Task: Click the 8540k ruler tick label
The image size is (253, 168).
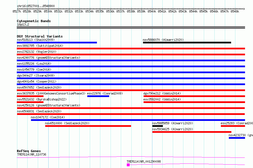Action: (x=152, y=11)
